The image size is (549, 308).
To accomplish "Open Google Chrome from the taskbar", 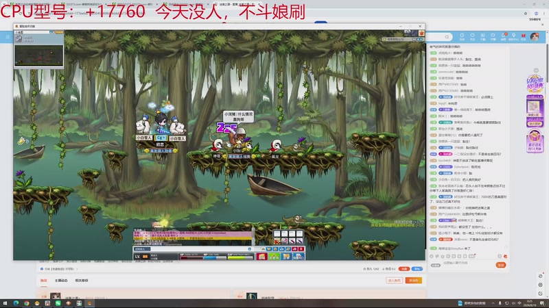I will click(x=27, y=303).
